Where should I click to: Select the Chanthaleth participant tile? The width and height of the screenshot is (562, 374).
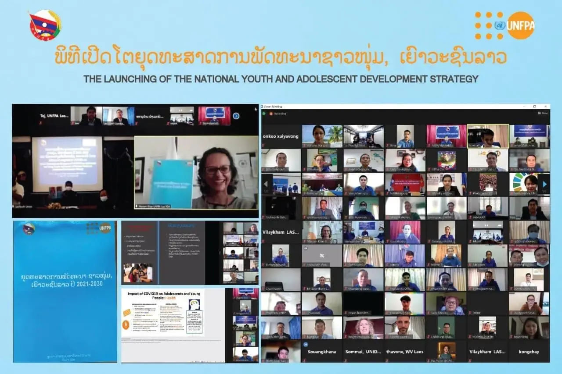[281, 280]
